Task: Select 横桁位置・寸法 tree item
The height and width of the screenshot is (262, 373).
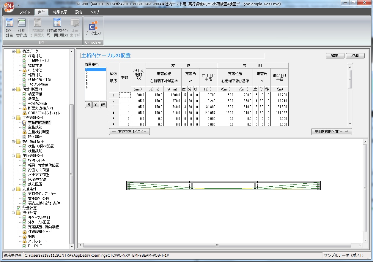Action: (x=40, y=80)
